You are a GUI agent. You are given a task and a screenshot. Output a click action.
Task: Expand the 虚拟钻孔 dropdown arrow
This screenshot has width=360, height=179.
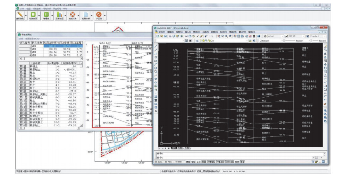pyautogui.click(x=26, y=16)
